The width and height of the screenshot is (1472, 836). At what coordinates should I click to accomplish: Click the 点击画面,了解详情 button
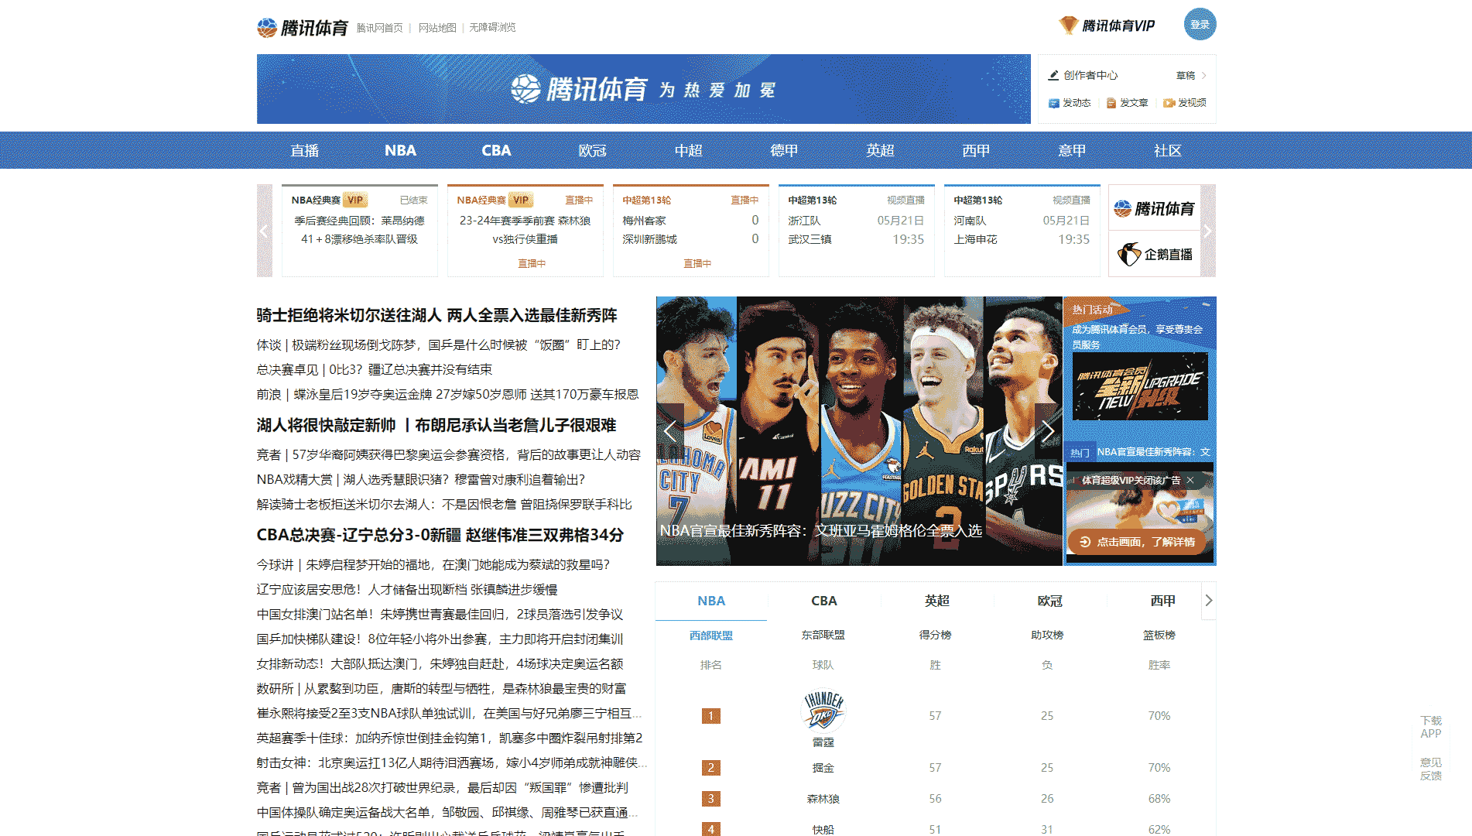click(x=1137, y=542)
